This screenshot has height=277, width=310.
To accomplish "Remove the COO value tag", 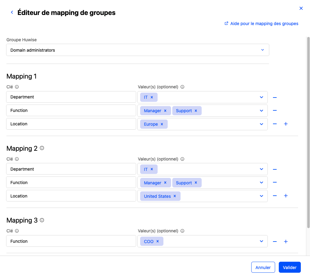I will [158, 242].
